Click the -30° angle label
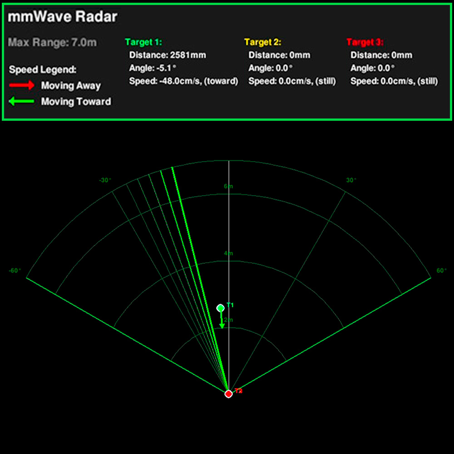The width and height of the screenshot is (454, 454). (105, 180)
